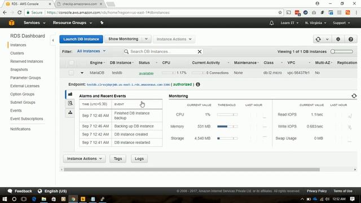
Task: Open the bottom Instance Actions dropdown
Action: (85, 158)
